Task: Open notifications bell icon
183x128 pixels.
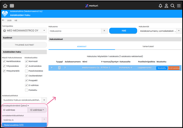Action: click(160, 6)
